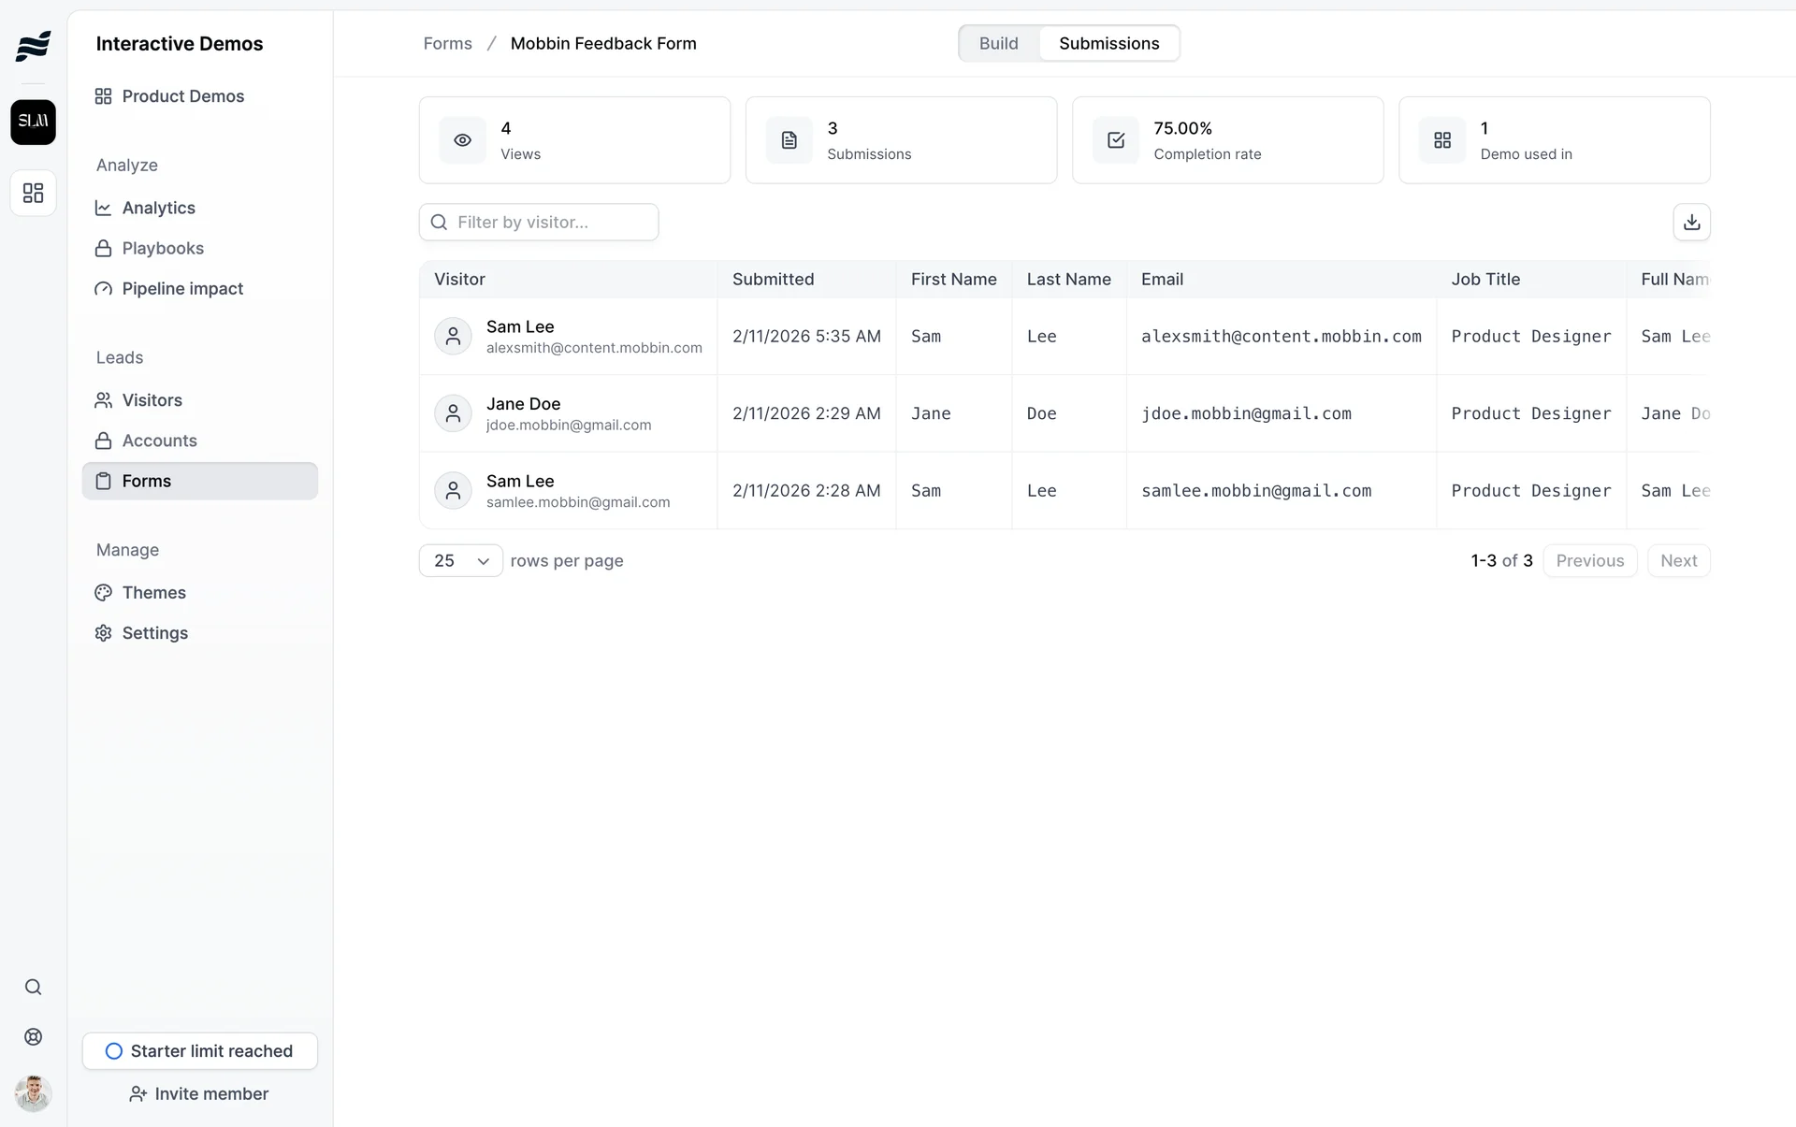Open the 25 rows per page dropdown
1796x1127 pixels.
click(x=460, y=561)
